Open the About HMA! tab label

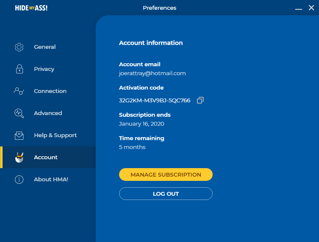click(x=51, y=180)
